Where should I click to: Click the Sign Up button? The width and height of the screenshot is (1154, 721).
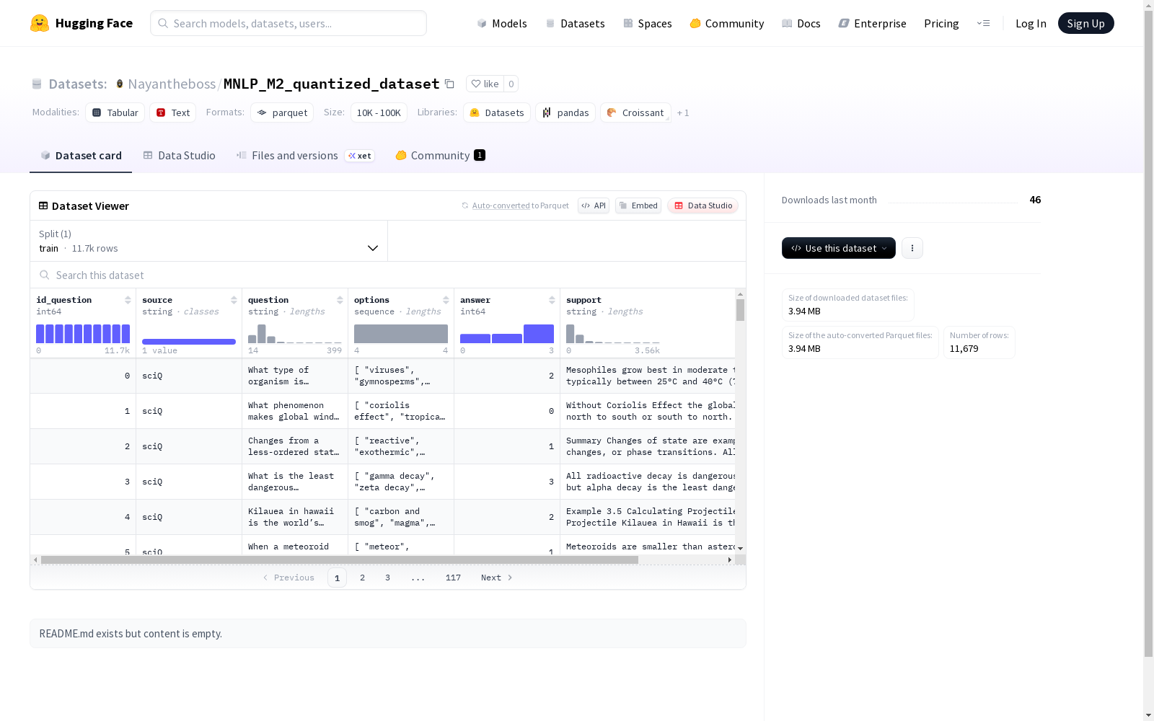1085,23
